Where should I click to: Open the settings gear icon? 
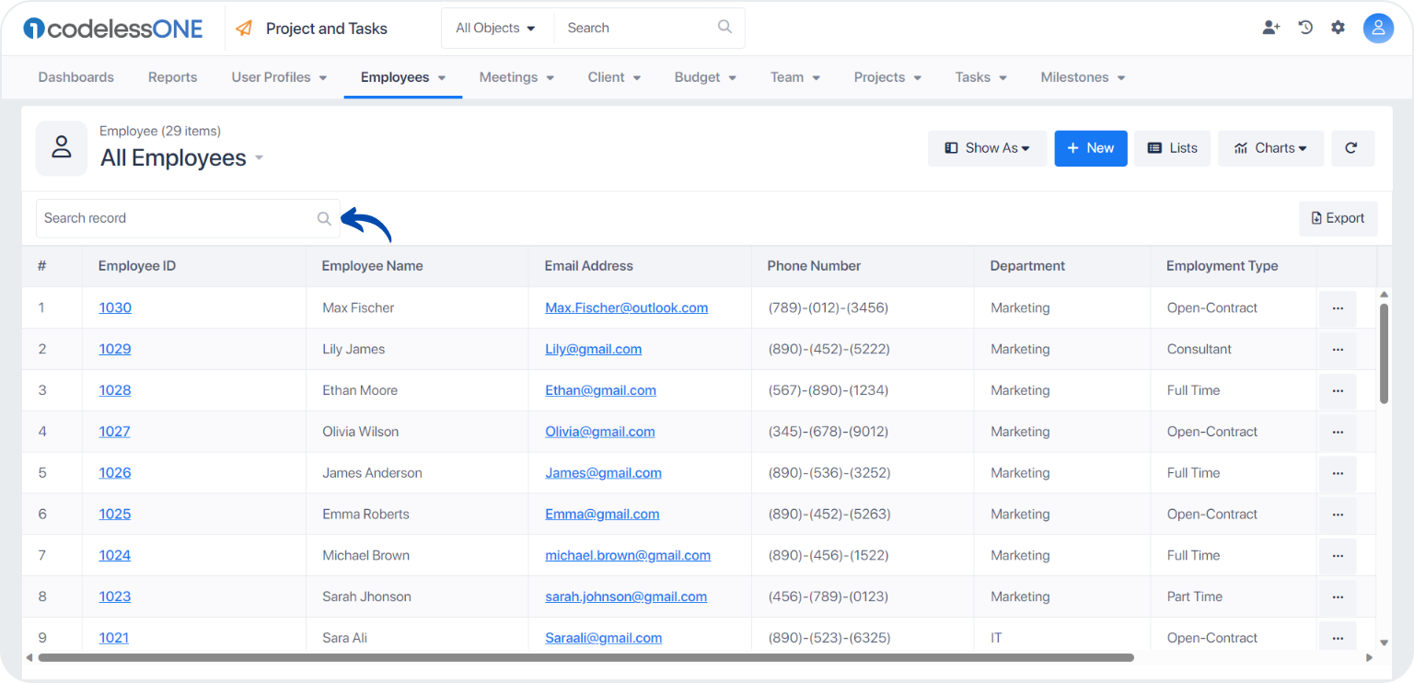[1338, 28]
